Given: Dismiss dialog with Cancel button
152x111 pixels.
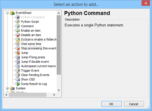Looking at the screenshot, I should pos(134,104).
